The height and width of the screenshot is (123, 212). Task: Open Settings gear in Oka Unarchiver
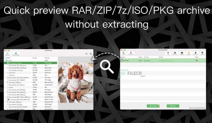coord(202,53)
